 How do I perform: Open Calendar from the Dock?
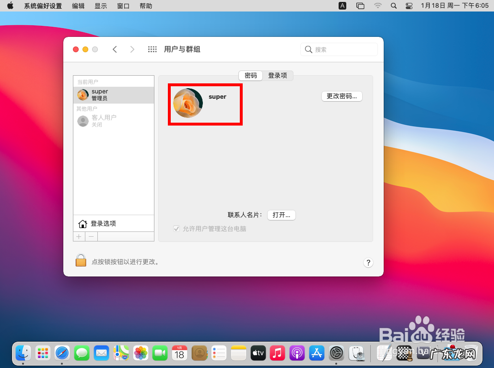point(179,353)
